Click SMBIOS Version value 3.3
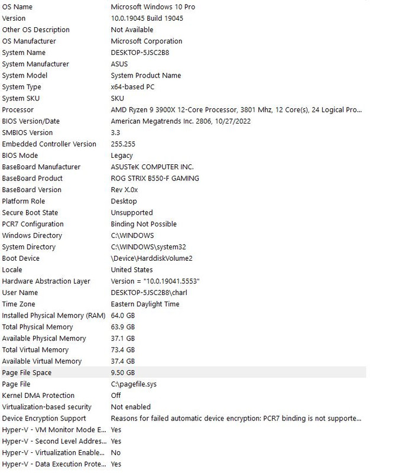402x473 pixels. pos(115,132)
